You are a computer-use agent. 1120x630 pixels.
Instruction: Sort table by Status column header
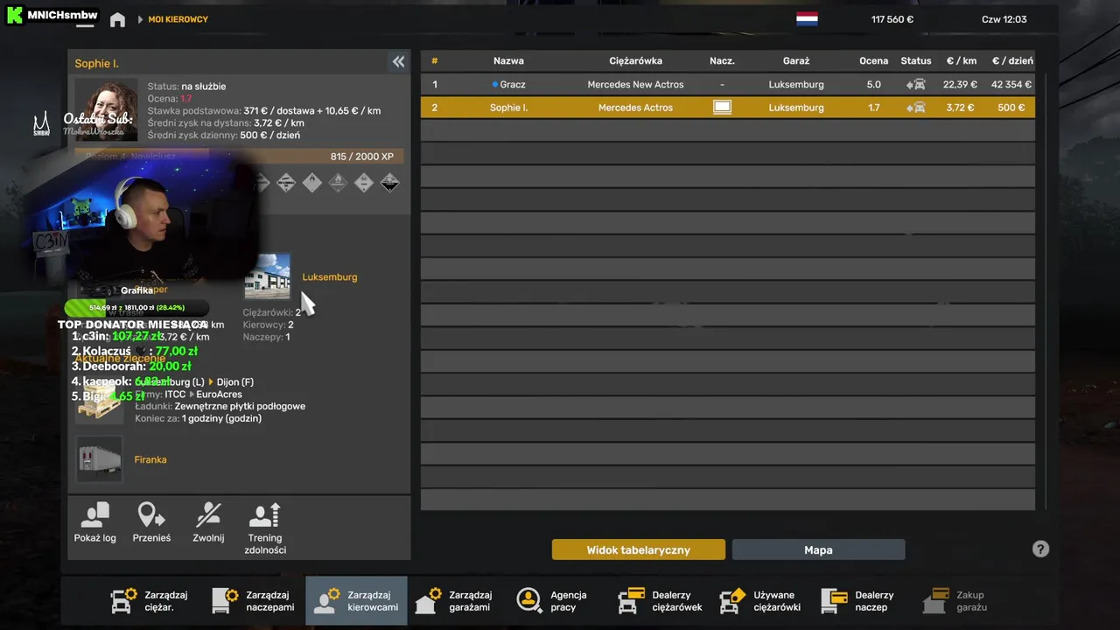tap(916, 61)
